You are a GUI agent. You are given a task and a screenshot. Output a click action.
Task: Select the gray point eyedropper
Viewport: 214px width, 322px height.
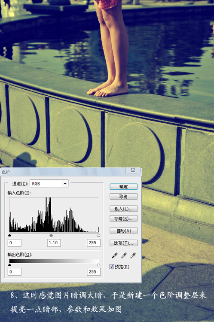[x=124, y=255]
